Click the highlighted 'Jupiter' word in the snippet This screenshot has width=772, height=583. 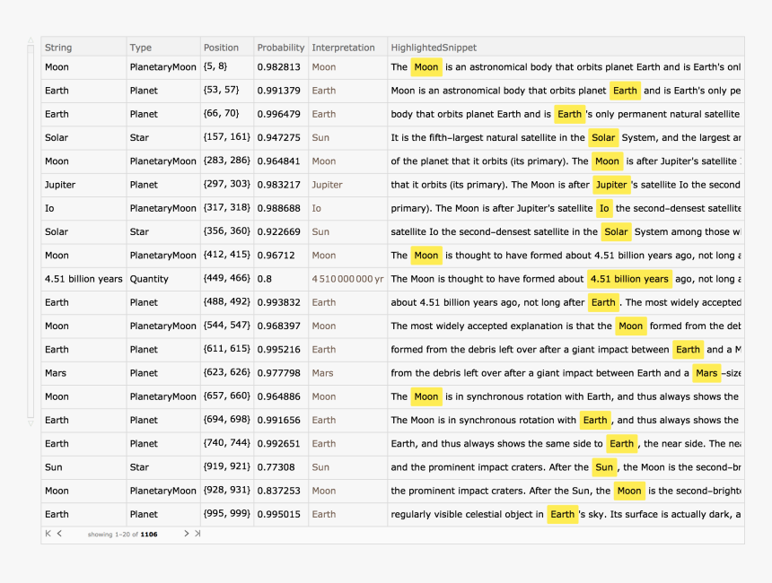[611, 185]
